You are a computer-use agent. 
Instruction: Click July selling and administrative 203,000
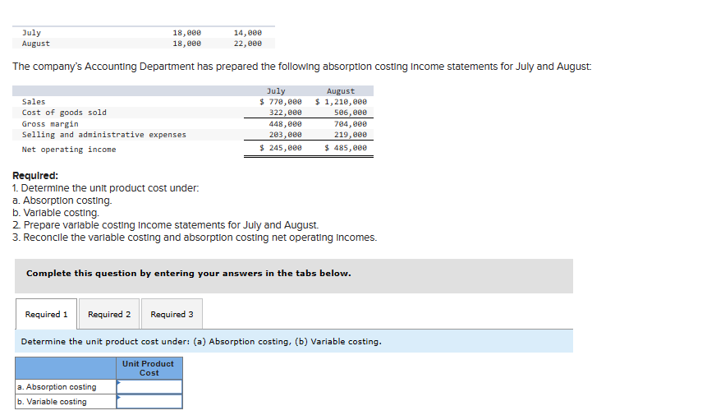pyautogui.click(x=285, y=135)
